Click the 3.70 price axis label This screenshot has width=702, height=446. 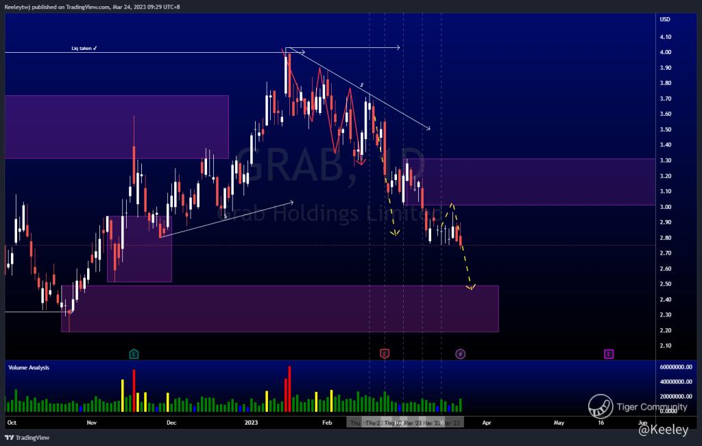coord(665,99)
